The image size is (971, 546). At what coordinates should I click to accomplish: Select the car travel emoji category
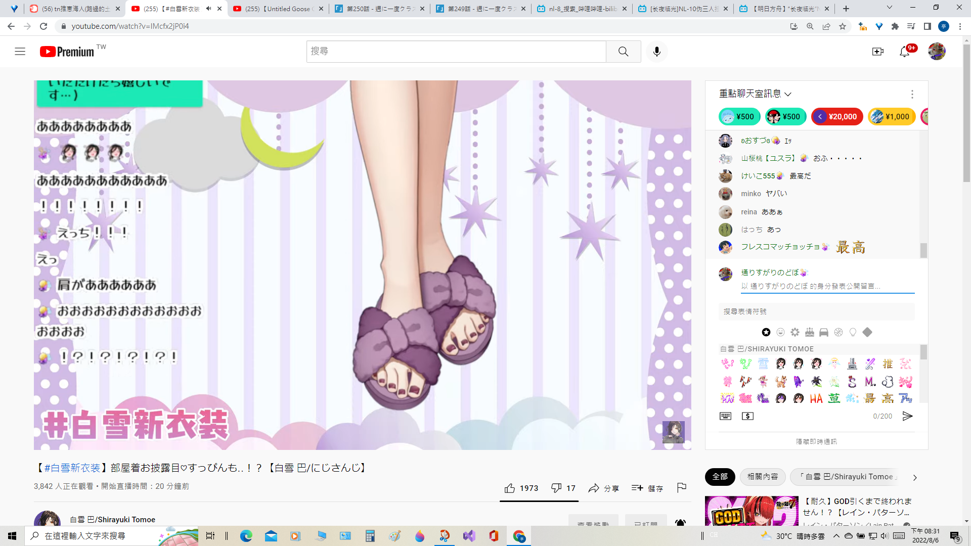click(824, 332)
